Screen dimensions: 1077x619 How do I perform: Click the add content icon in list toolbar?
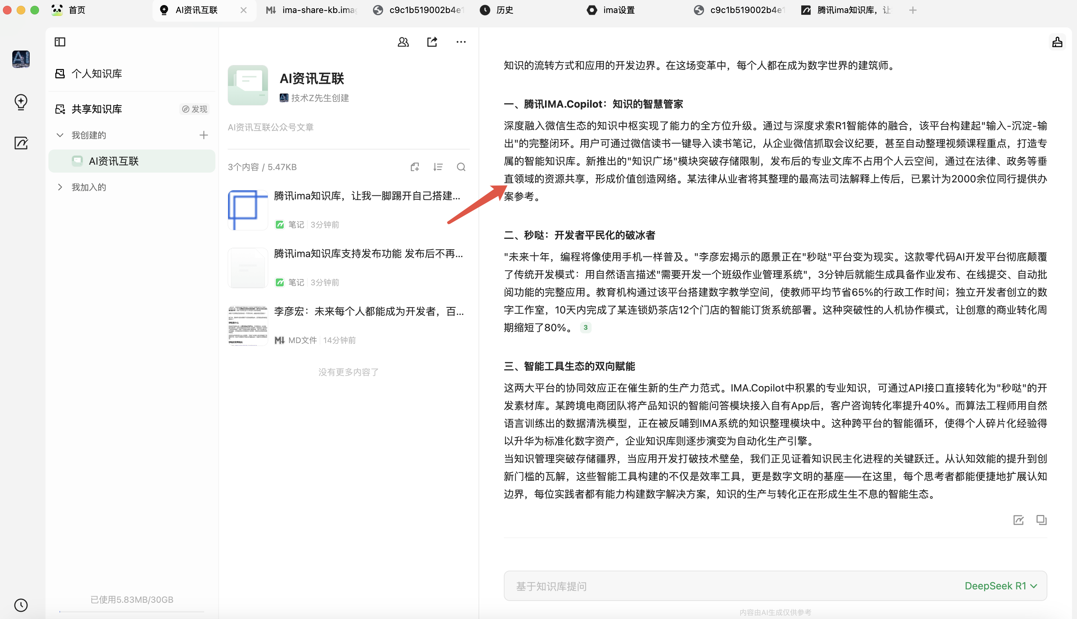pyautogui.click(x=415, y=167)
